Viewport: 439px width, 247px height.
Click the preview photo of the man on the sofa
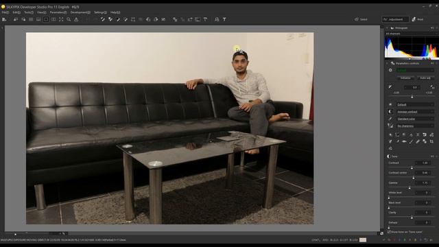(169, 128)
